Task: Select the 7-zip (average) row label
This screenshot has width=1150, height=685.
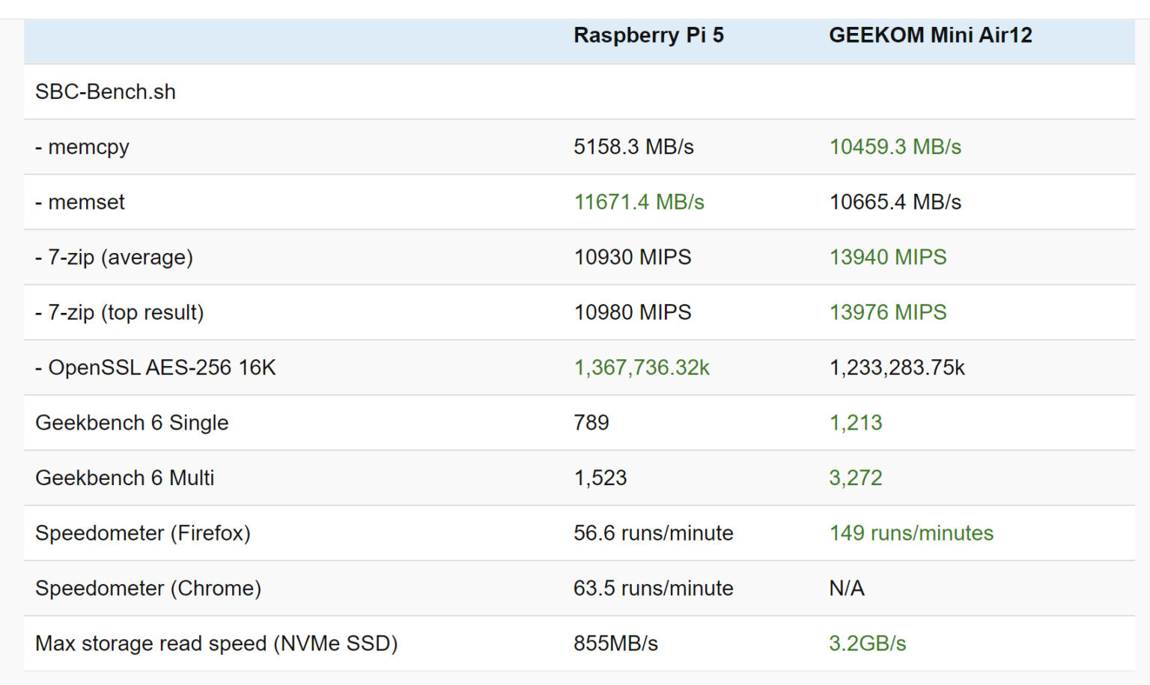Action: point(113,257)
